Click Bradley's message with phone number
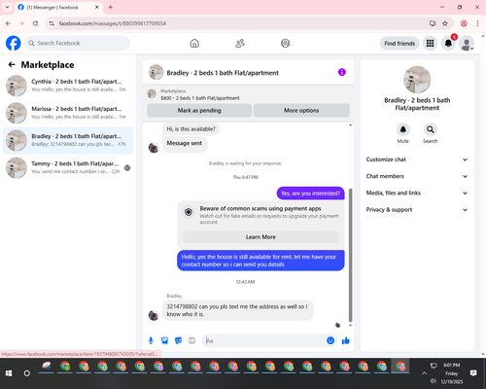This screenshot has height=389, width=486. 238,310
